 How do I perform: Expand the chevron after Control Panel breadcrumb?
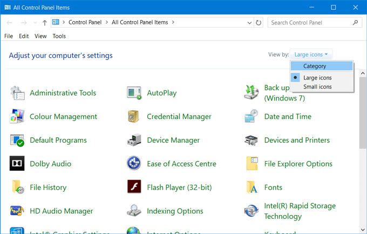107,22
